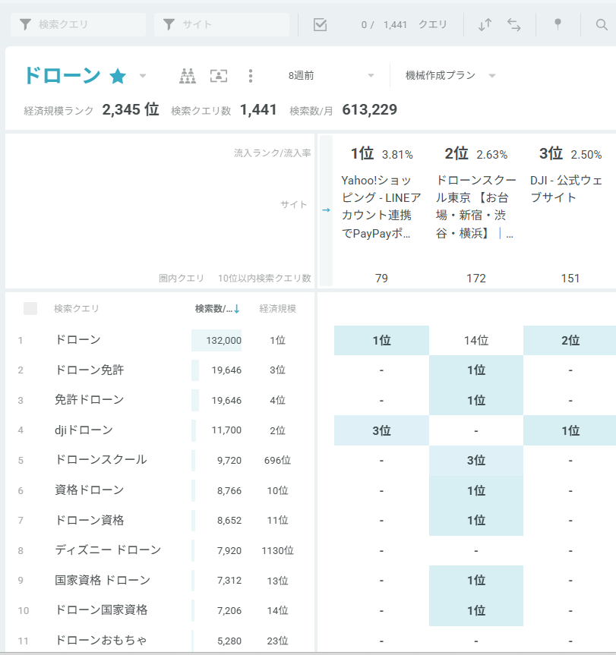This screenshot has height=655, width=616.
Task: Click the 132,000 search volume cell
Action: pos(216,341)
